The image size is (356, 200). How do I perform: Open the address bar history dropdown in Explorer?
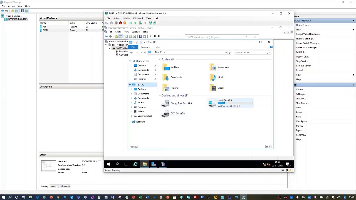click(x=226, y=52)
